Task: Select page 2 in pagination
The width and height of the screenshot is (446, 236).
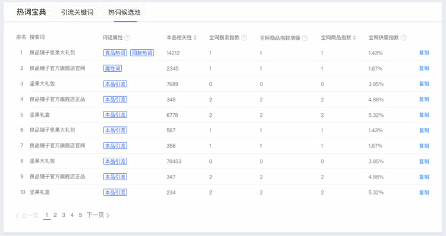Action: coord(55,215)
